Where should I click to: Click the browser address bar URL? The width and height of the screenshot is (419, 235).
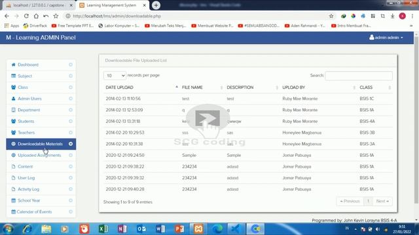click(117, 16)
